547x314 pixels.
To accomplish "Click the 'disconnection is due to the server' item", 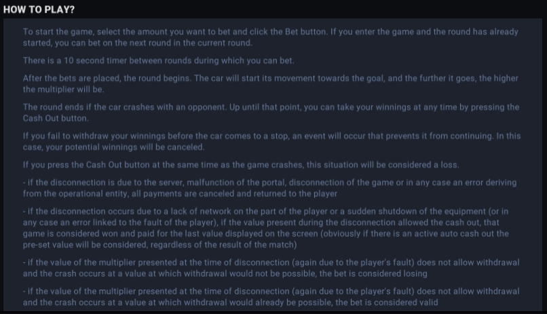I will [x=269, y=188].
